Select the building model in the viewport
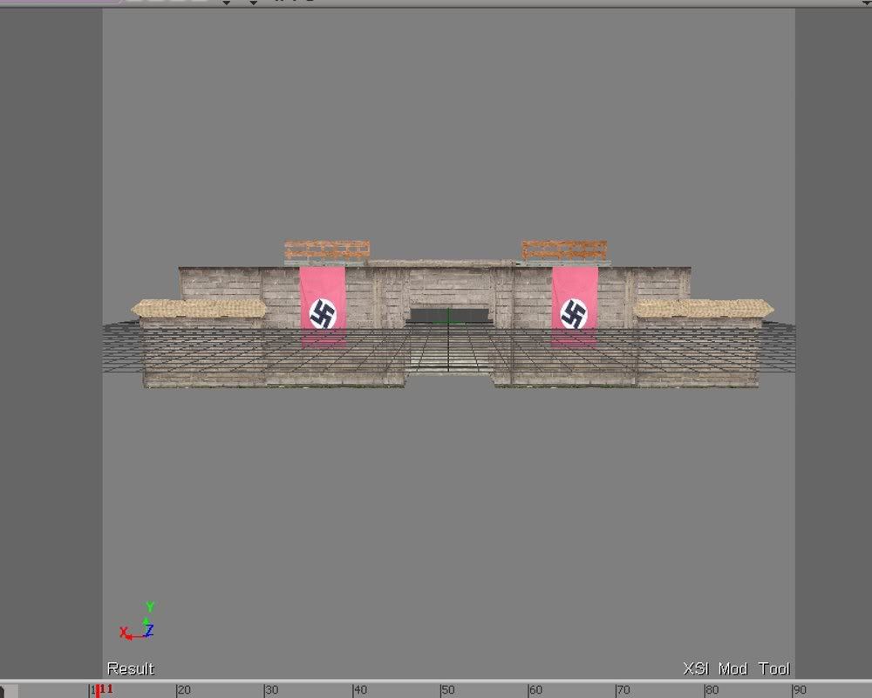The image size is (872, 698). (451, 314)
